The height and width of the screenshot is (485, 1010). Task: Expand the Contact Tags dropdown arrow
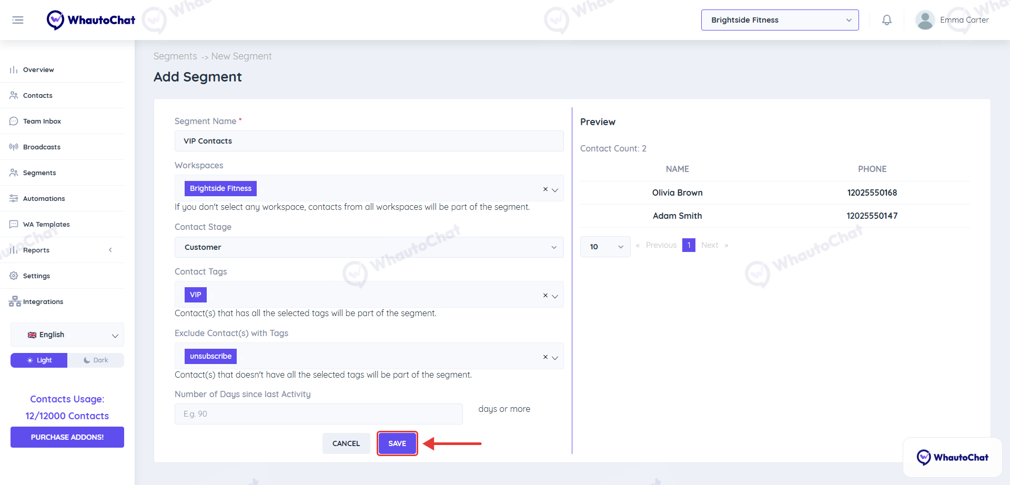click(555, 296)
